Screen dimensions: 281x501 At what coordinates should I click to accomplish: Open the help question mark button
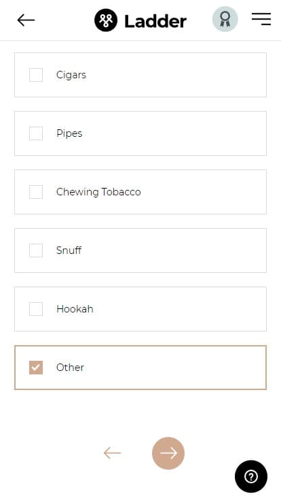251,476
